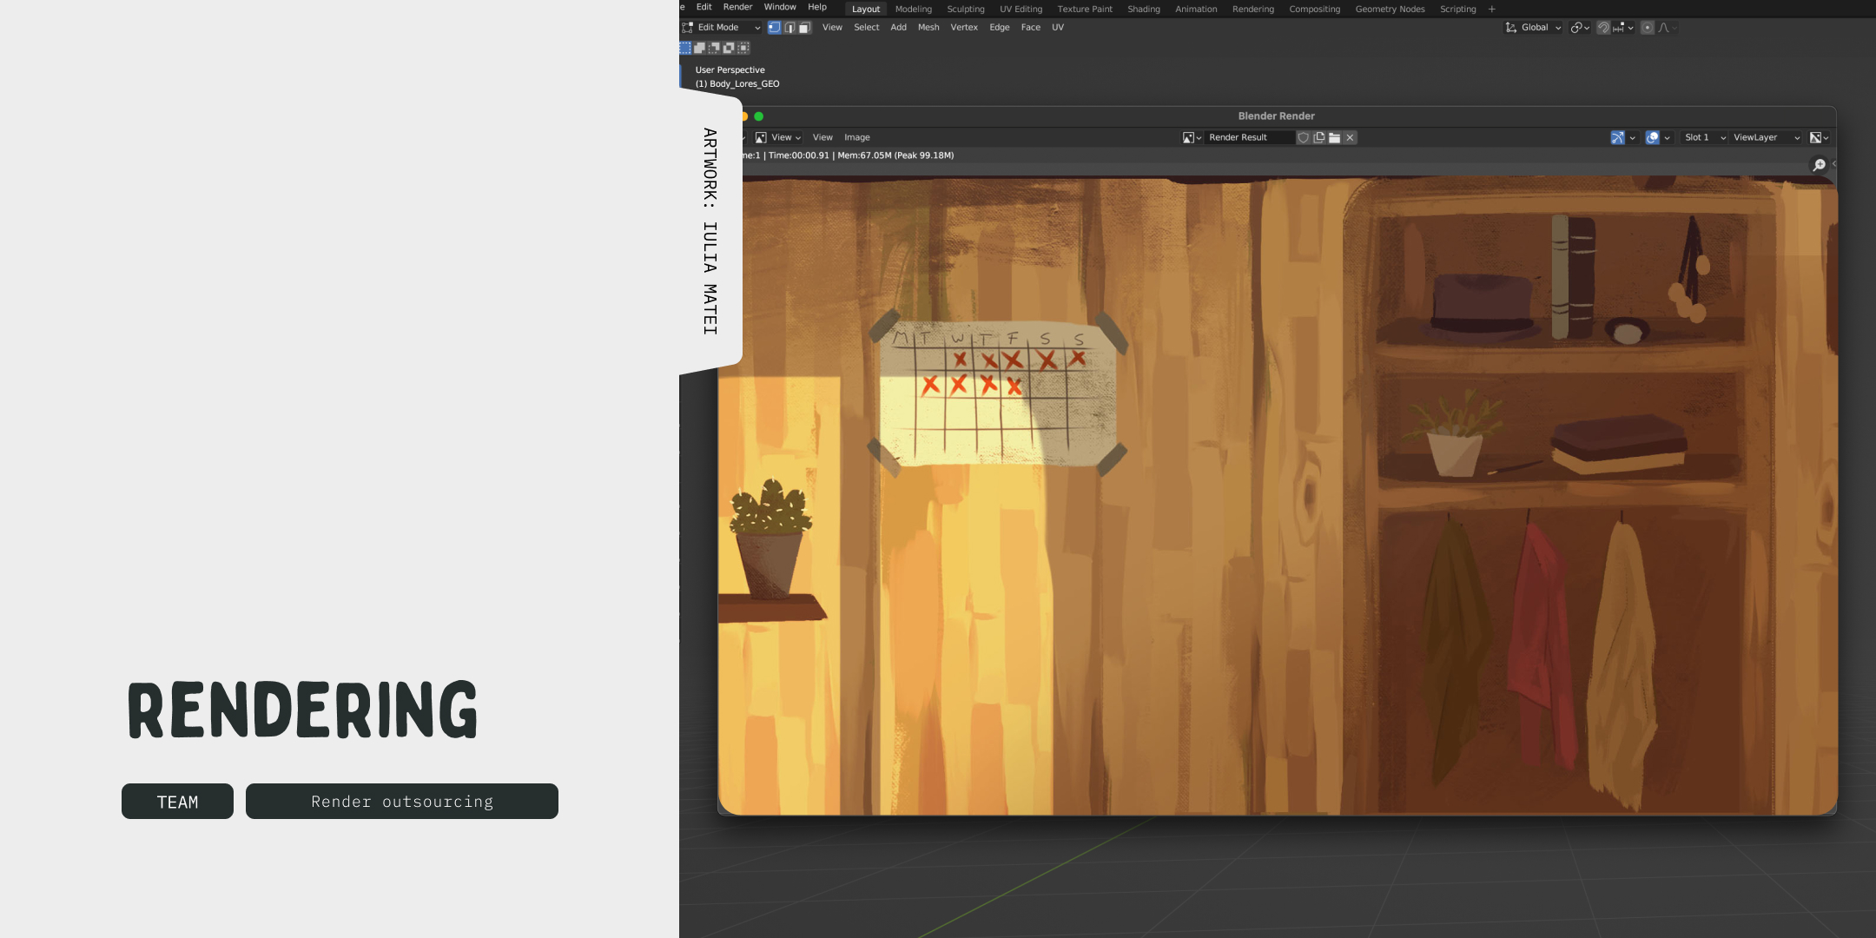Open the Global transform orientation dropdown
1876x938 pixels.
tap(1533, 28)
